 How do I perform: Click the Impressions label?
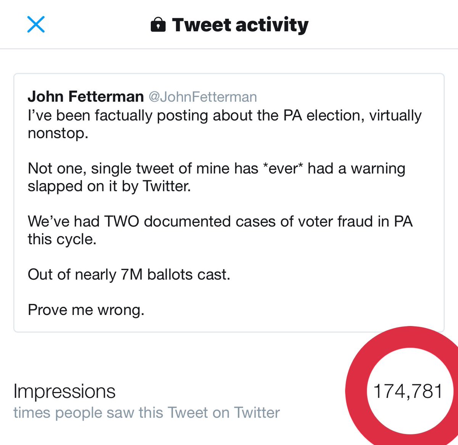64,391
